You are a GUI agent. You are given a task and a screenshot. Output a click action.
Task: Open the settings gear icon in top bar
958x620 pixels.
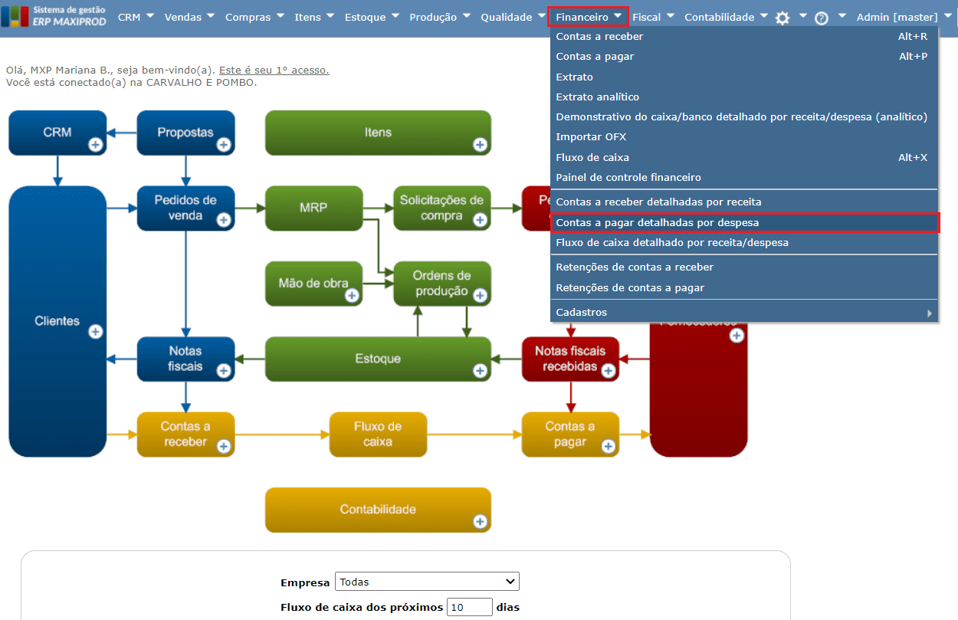(x=782, y=18)
